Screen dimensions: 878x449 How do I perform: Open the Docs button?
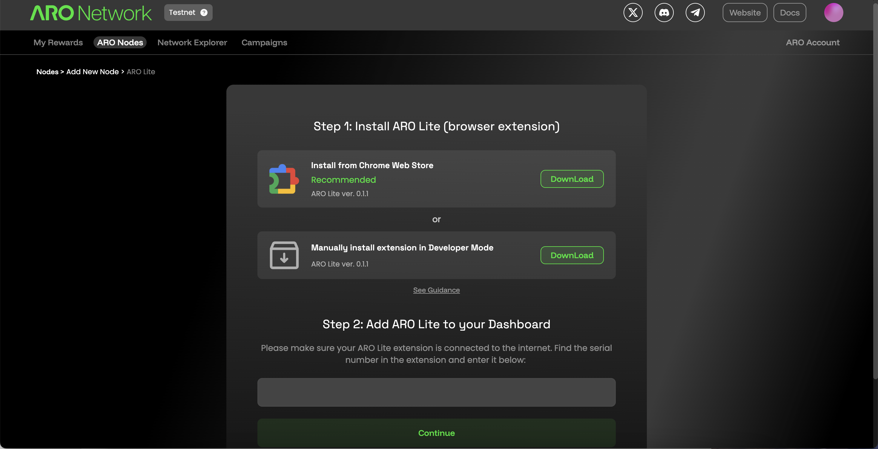pos(789,13)
